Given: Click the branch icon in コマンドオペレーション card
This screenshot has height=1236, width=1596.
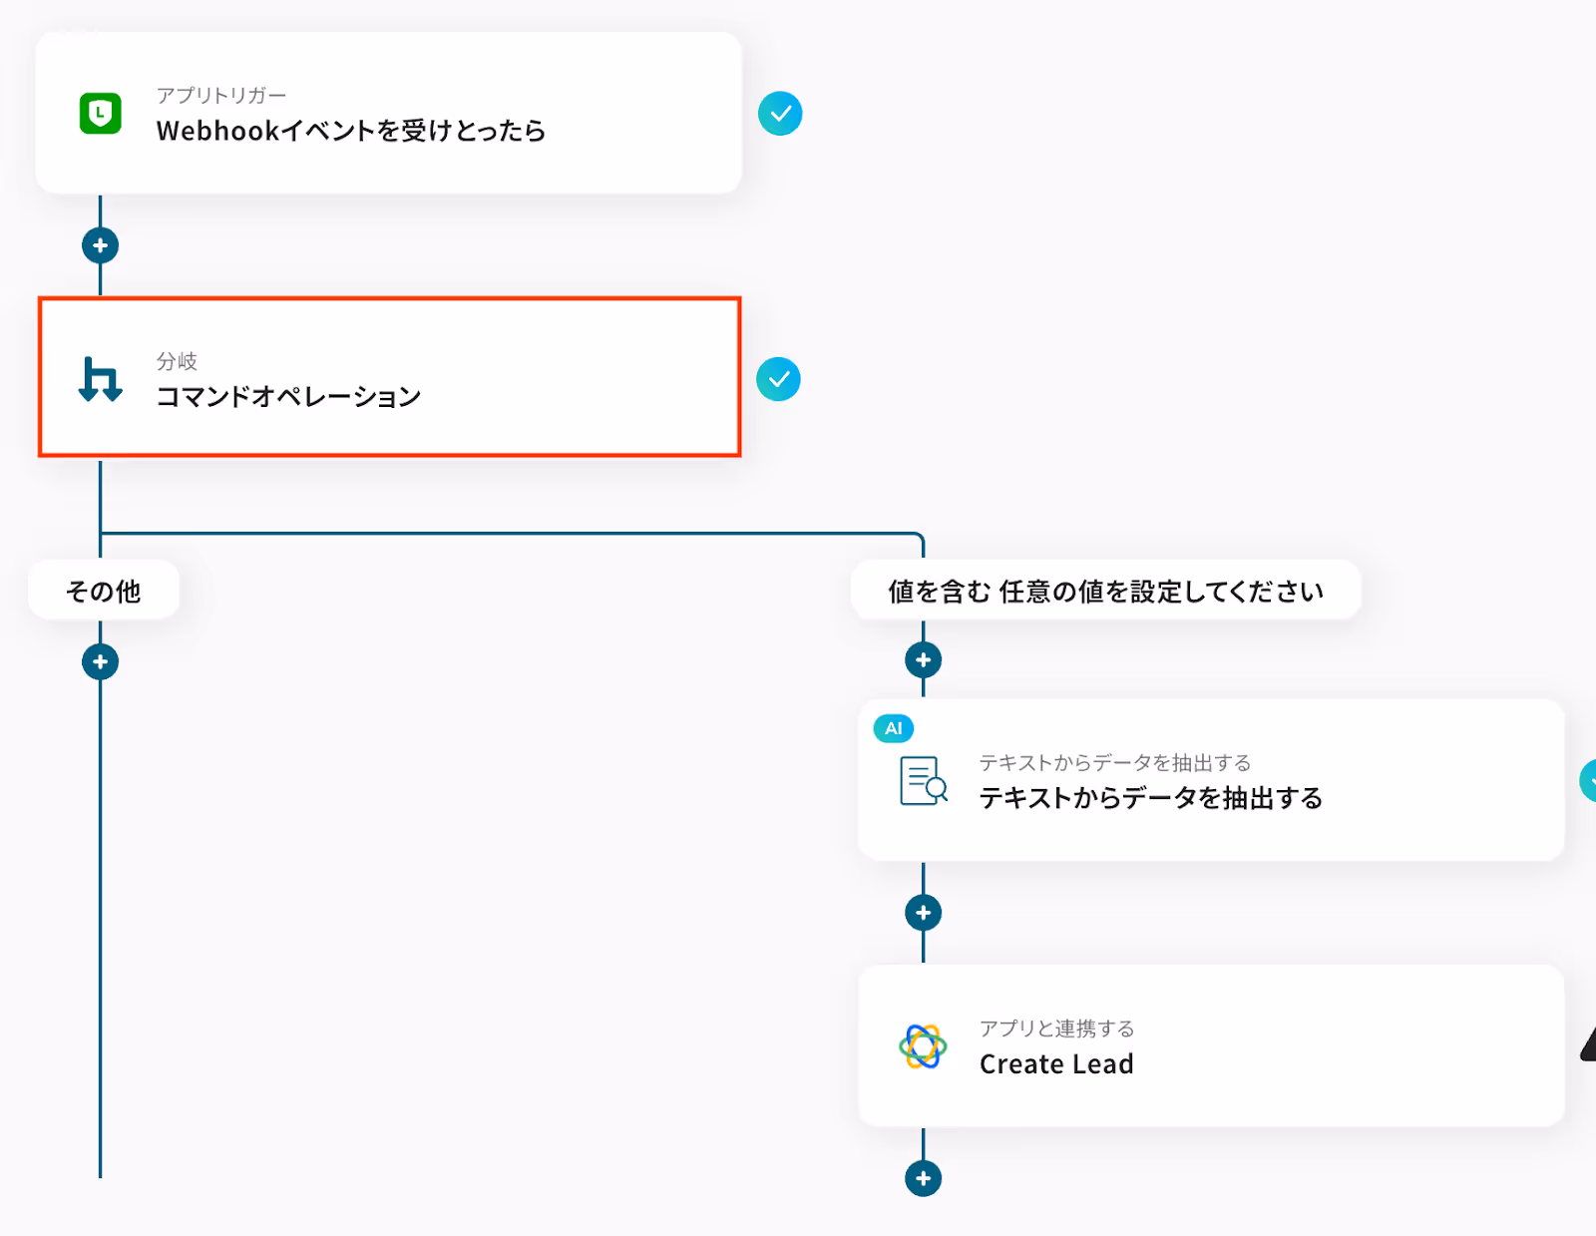Looking at the screenshot, I should point(100,379).
